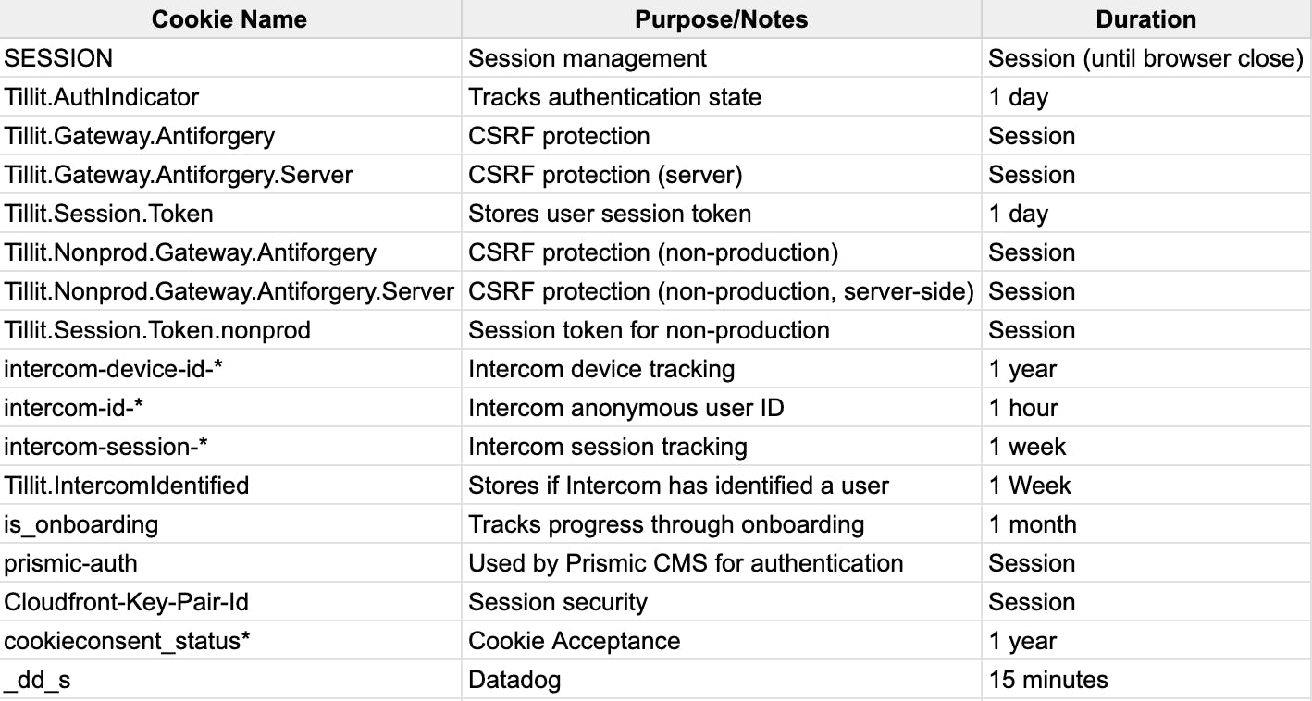Select the Cloudfront-Key-Pair-Id cell

[x=230, y=602]
